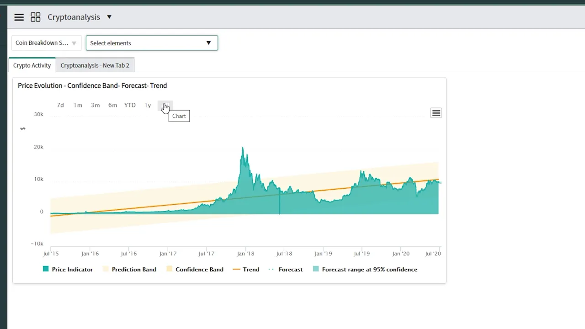Click the apps grid icon beside the menu

click(x=36, y=16)
